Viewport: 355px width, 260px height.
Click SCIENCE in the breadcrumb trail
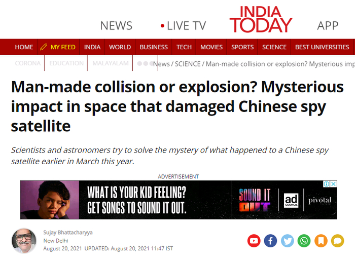pos(188,64)
